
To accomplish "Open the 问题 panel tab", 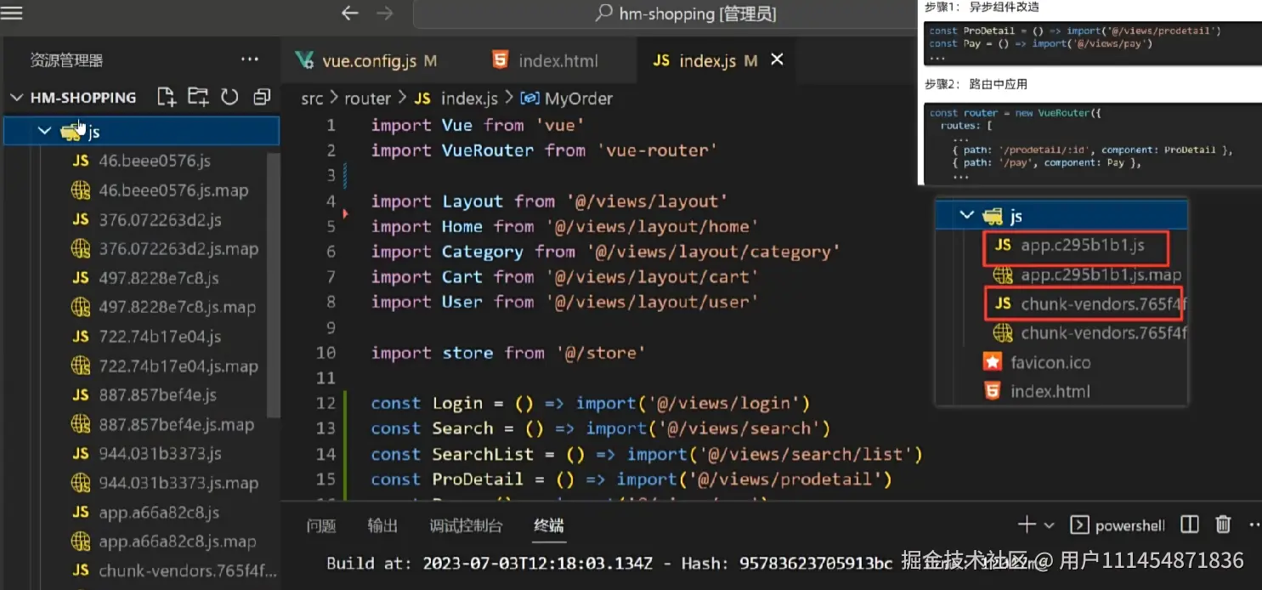I will click(x=321, y=526).
